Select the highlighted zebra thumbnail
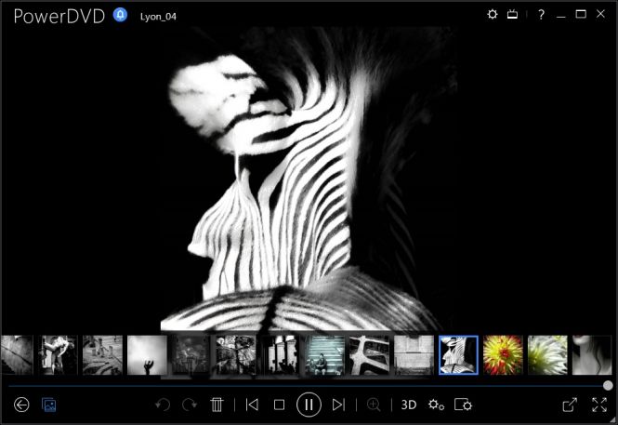This screenshot has width=618, height=425. [458, 355]
